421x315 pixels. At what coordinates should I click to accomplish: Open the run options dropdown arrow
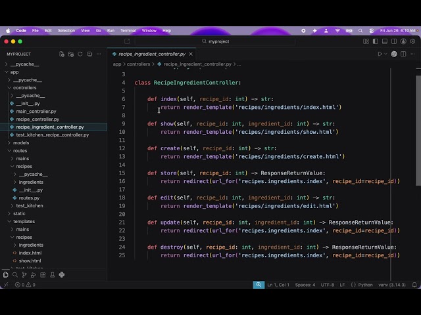pos(386,54)
